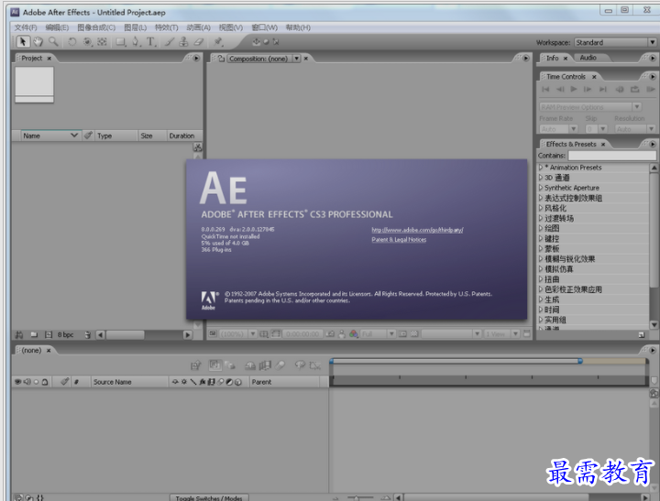Screen dimensions: 660x501
Task: Open RAM Preview Options dropdown
Action: (x=590, y=107)
